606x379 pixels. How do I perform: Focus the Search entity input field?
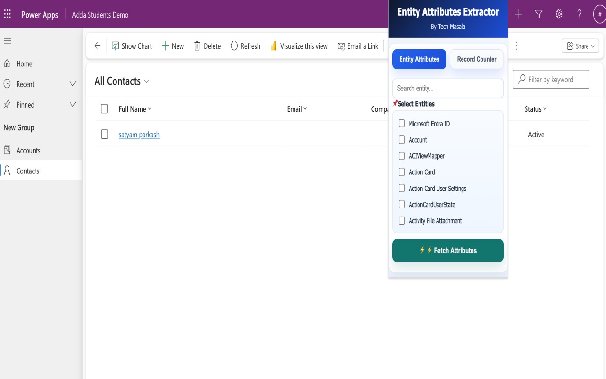pyautogui.click(x=448, y=88)
